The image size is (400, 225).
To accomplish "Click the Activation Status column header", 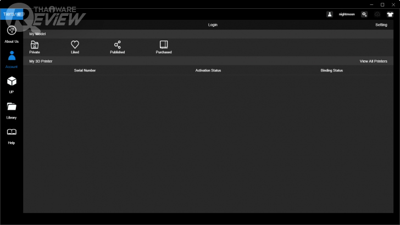I will (208, 70).
